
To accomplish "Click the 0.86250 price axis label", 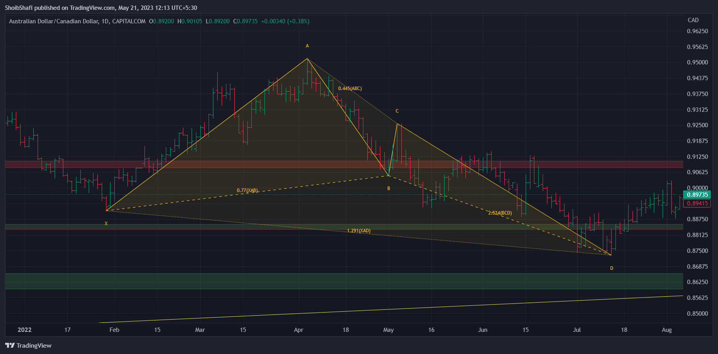I will coord(697,282).
